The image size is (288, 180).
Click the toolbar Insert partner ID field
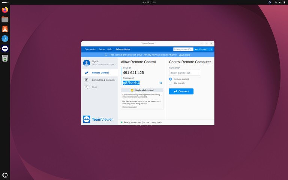pyautogui.click(x=183, y=49)
